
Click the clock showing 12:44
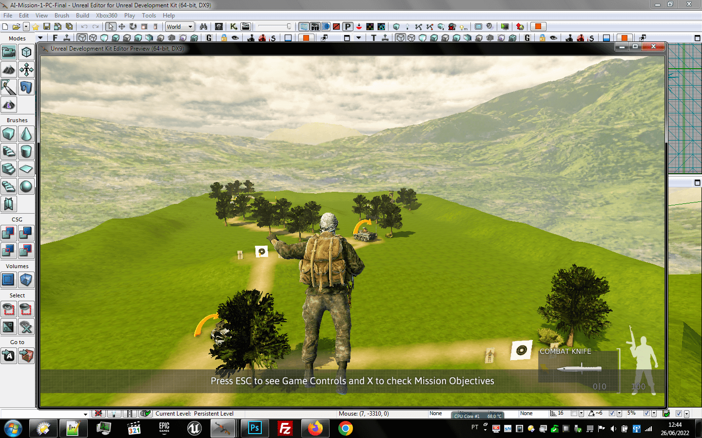click(x=675, y=425)
